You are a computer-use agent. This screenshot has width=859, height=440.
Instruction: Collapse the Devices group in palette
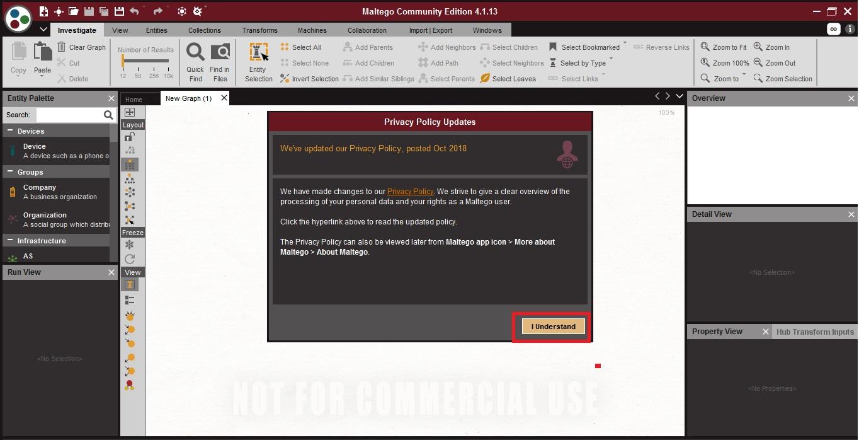coord(11,131)
